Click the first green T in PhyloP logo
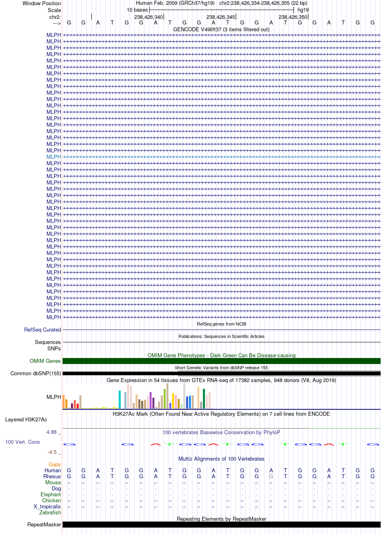381x534 pixels. pos(170,444)
